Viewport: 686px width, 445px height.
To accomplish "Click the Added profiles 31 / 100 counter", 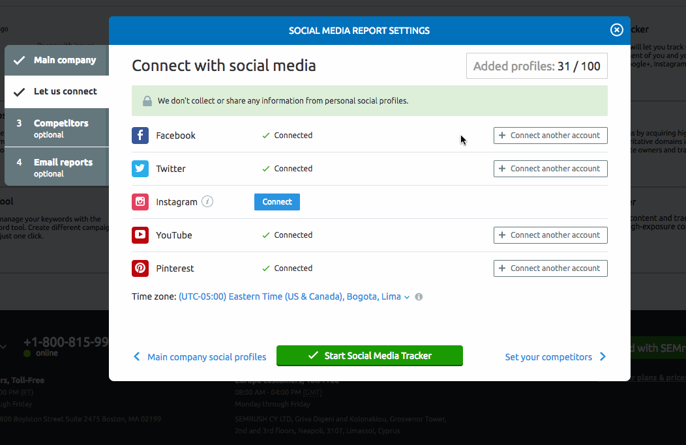I will (537, 66).
